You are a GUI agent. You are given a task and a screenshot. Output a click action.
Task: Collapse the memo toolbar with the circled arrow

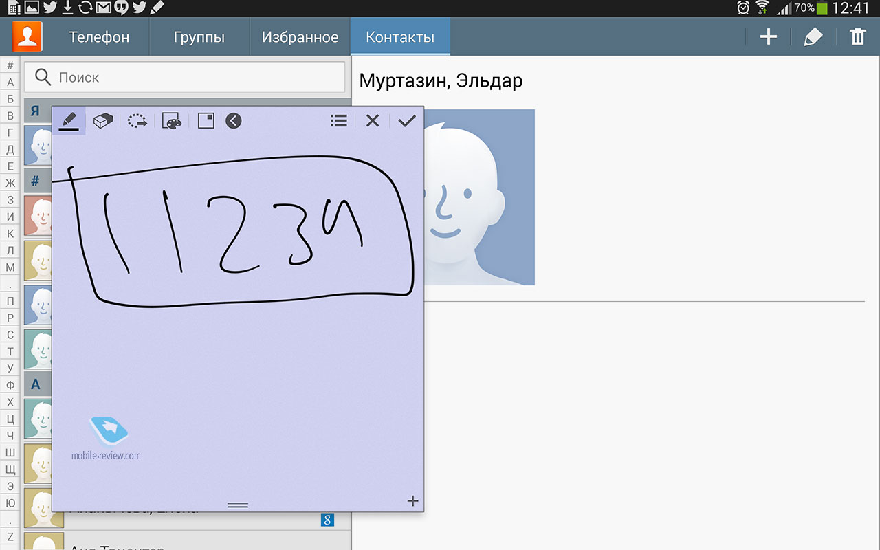point(234,121)
